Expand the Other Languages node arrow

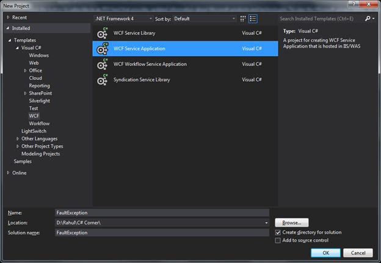tap(18, 139)
